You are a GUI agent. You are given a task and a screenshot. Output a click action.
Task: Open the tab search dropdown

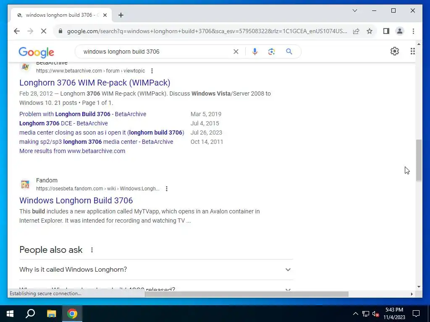click(354, 10)
